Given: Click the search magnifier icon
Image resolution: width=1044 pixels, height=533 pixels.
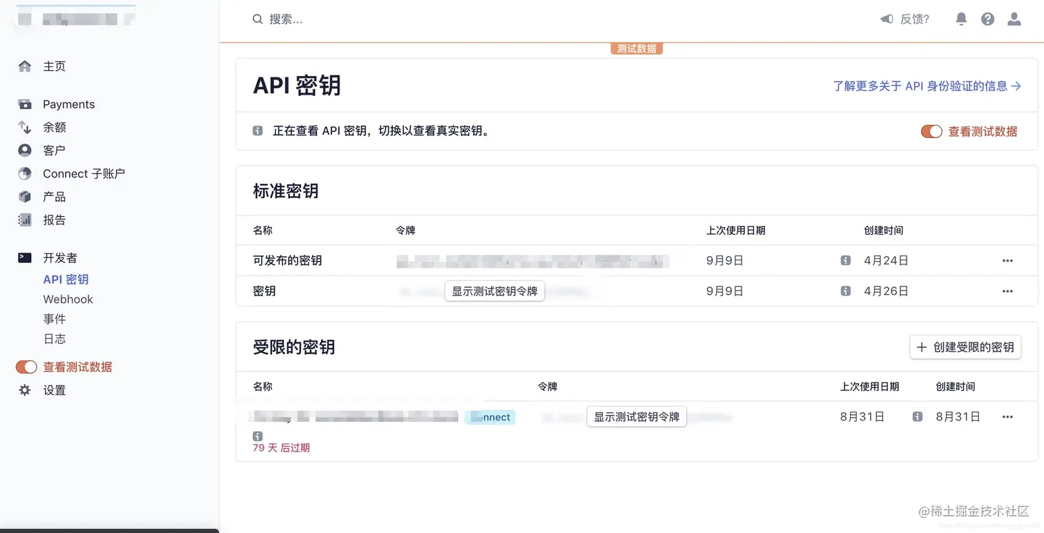Looking at the screenshot, I should 258,19.
